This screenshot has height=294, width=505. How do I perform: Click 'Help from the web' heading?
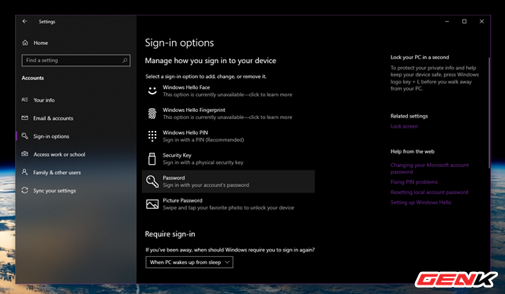tap(412, 151)
